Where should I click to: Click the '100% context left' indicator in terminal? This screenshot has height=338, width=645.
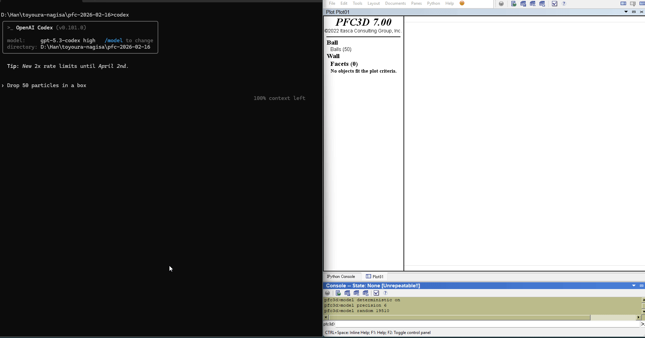click(x=279, y=98)
